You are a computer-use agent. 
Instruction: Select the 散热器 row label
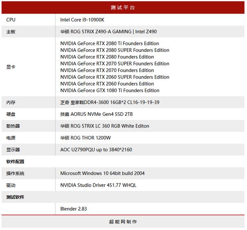tap(13, 126)
